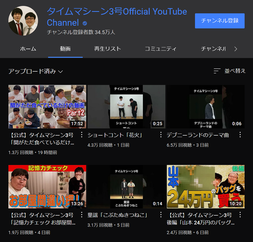Screen dimensions: 253x242
Task: Open the 再生リスト tab
Action: coord(108,49)
